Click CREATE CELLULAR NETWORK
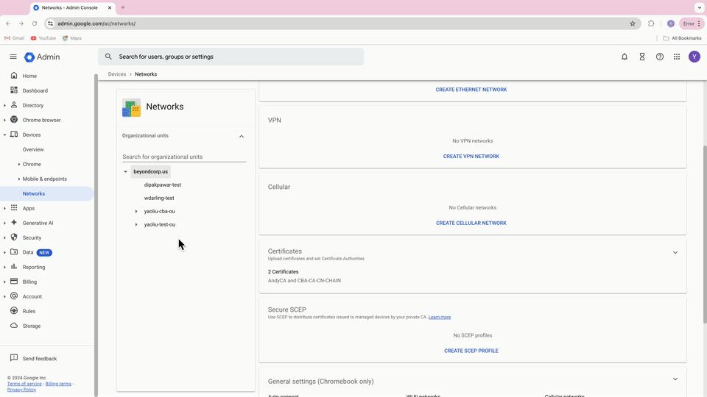 click(471, 223)
